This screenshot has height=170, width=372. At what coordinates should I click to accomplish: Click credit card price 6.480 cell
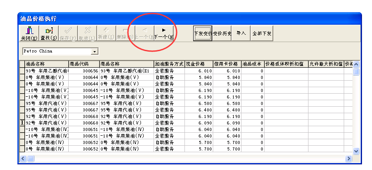227,110
